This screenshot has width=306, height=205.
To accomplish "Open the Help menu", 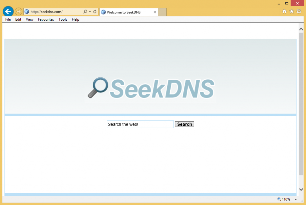I will 75,19.
